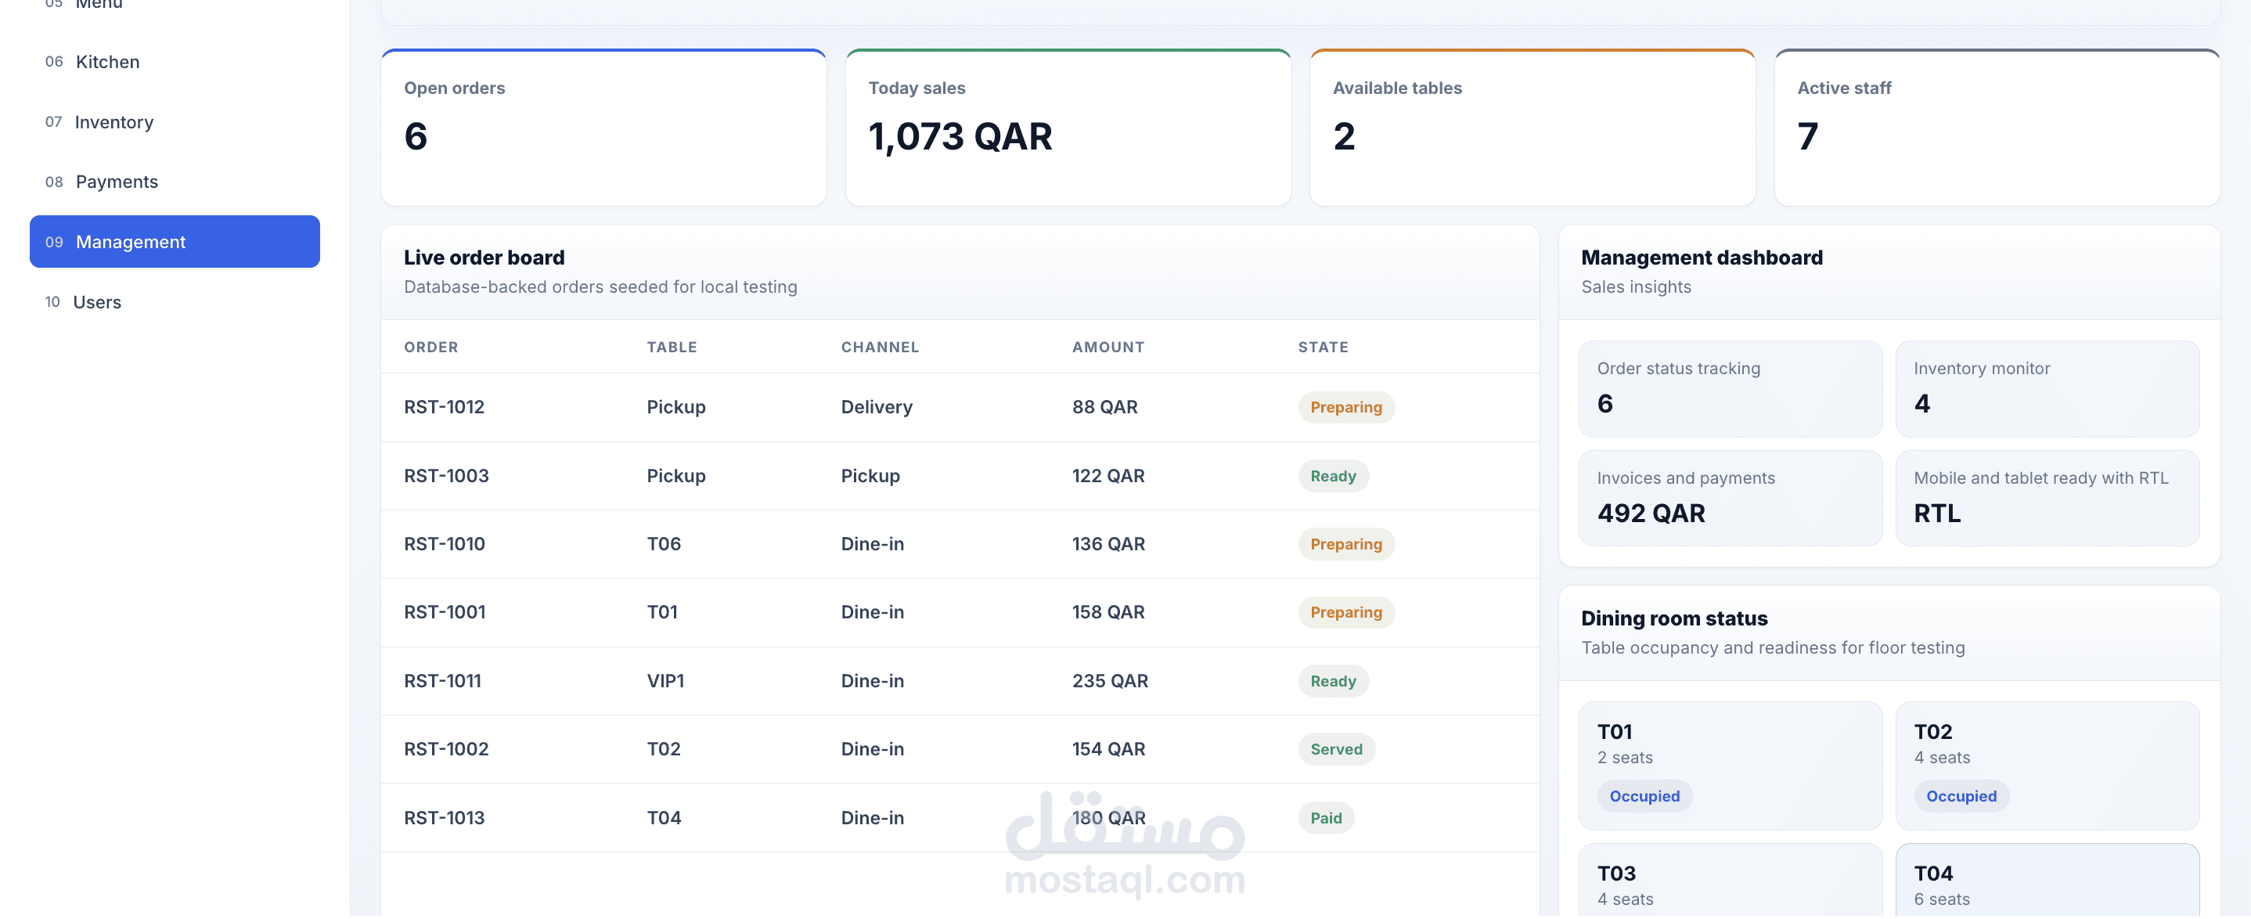Open order RST-1012
Image resolution: width=2251 pixels, height=919 pixels.
point(444,407)
